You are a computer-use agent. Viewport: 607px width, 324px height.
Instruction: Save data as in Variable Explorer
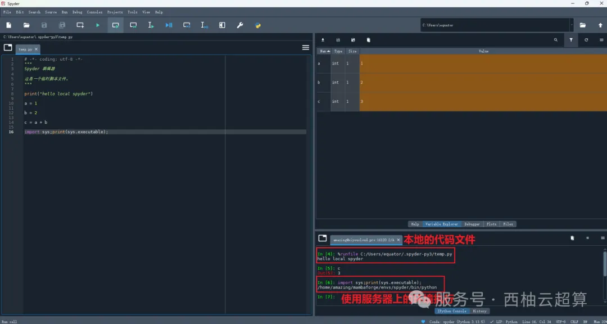point(353,40)
